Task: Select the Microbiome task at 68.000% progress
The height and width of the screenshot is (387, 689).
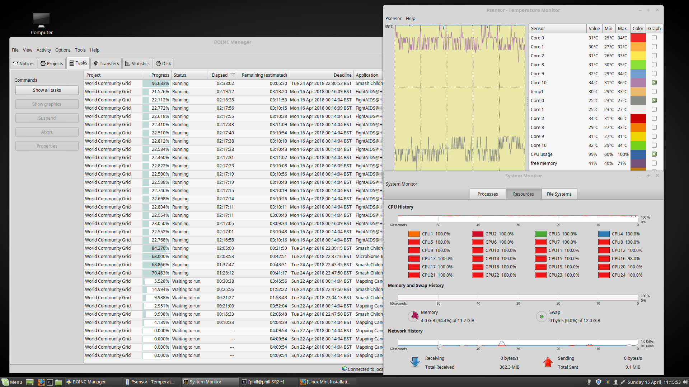Action: coord(234,256)
